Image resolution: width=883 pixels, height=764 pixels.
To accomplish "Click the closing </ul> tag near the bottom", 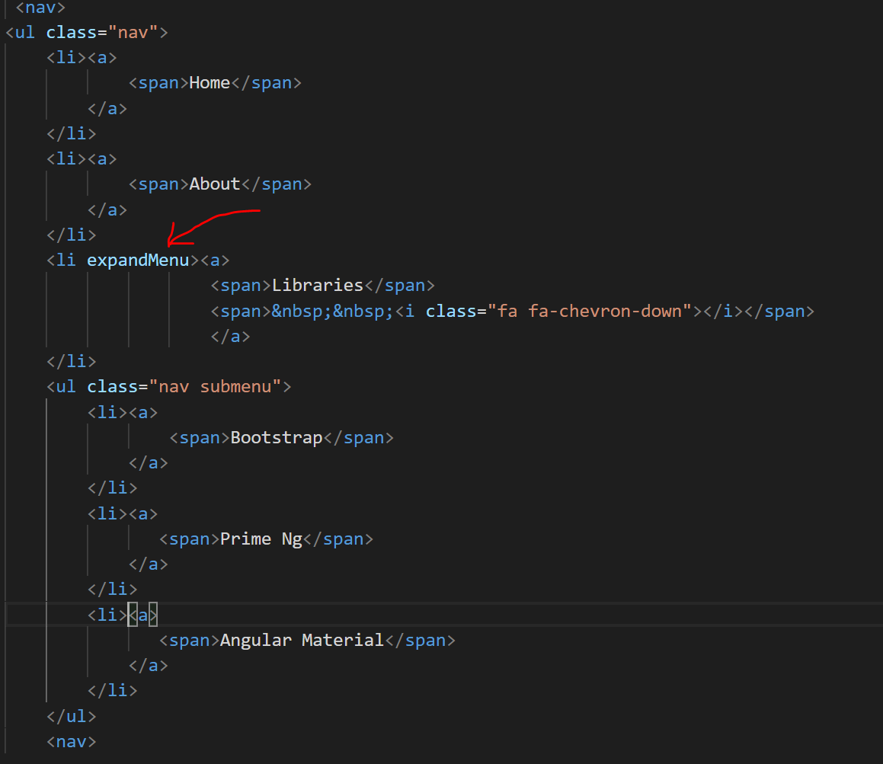I will pyautogui.click(x=71, y=716).
